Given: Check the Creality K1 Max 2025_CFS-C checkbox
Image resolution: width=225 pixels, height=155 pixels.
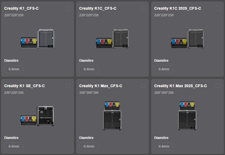Looking at the screenshot, I should click(x=218, y=86).
